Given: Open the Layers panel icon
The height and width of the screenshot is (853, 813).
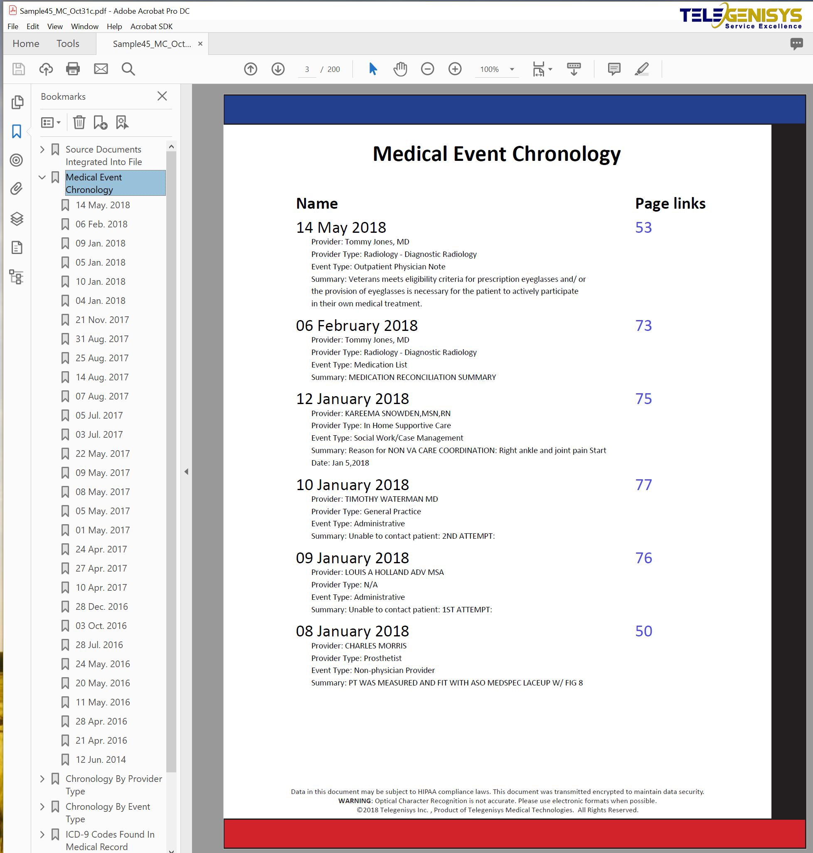Looking at the screenshot, I should [17, 219].
